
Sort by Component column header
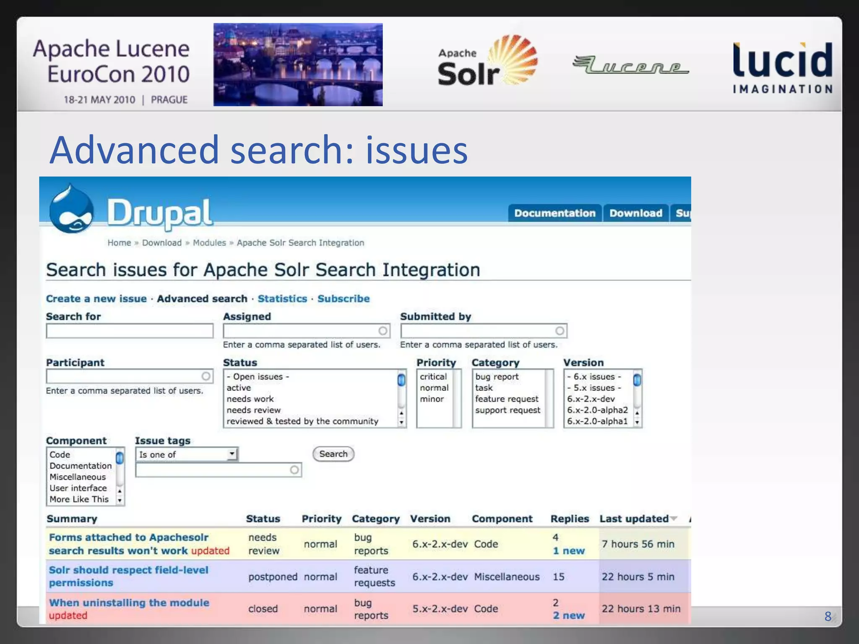click(502, 519)
